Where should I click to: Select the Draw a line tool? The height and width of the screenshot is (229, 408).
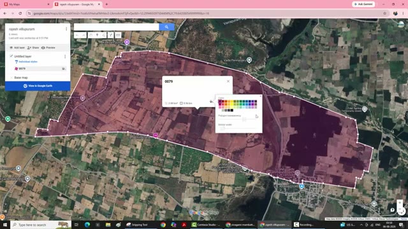104,35
